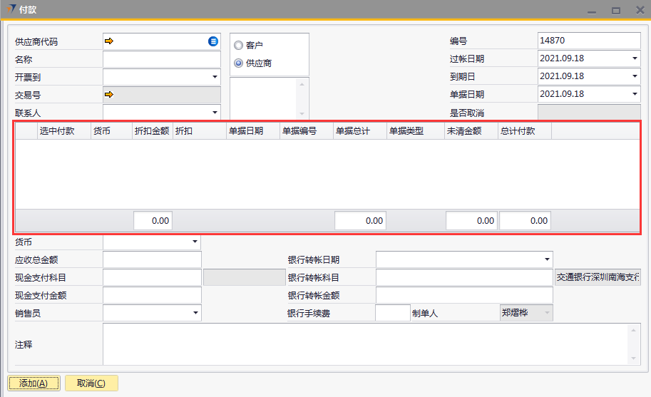Open the 联系人 dropdown list
Image resolution: width=651 pixels, height=397 pixels.
[214, 112]
